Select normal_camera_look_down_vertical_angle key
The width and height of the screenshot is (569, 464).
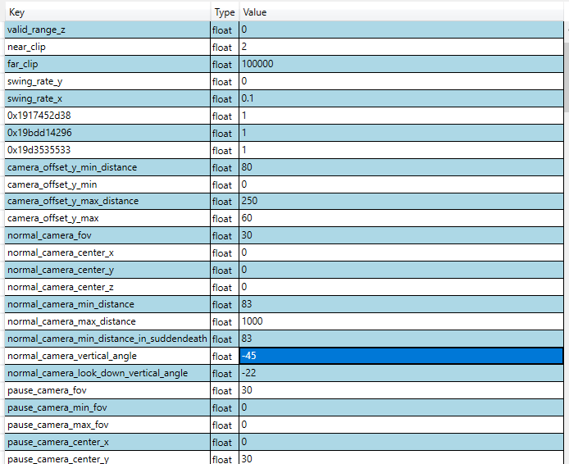coord(107,374)
